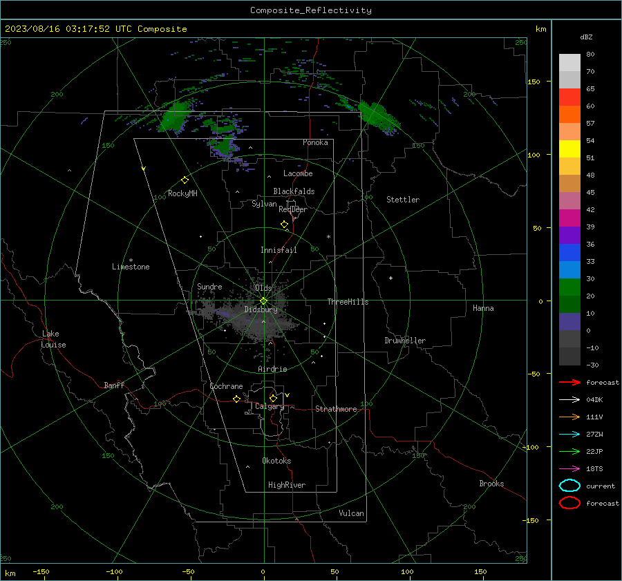Select the yellow diamond marker near Cochrane
Image resolution: width=622 pixels, height=581 pixels.
pos(236,399)
